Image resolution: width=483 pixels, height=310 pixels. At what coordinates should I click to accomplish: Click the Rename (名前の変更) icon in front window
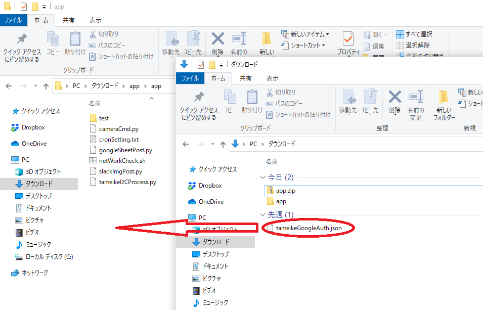(x=415, y=97)
